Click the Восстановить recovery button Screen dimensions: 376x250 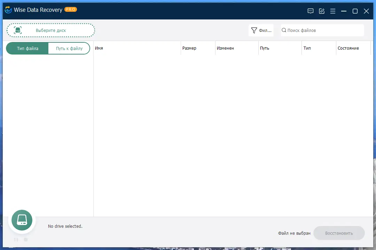click(x=339, y=233)
